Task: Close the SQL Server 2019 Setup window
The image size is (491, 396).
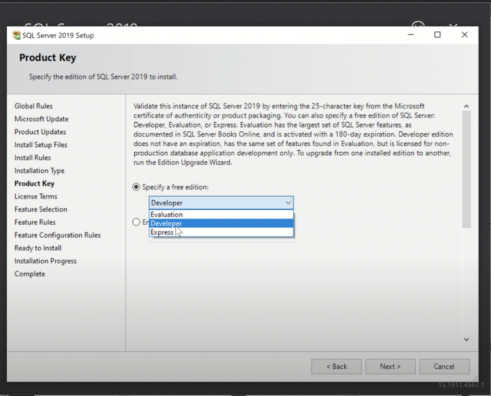Action: (465, 35)
